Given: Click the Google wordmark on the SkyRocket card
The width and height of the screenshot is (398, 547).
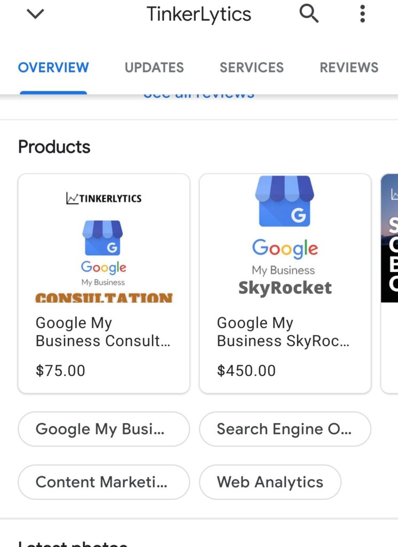Looking at the screenshot, I should tap(285, 248).
